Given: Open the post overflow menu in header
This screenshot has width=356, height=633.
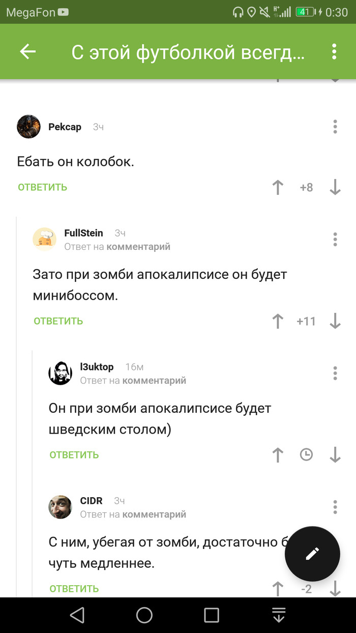Looking at the screenshot, I should [334, 51].
